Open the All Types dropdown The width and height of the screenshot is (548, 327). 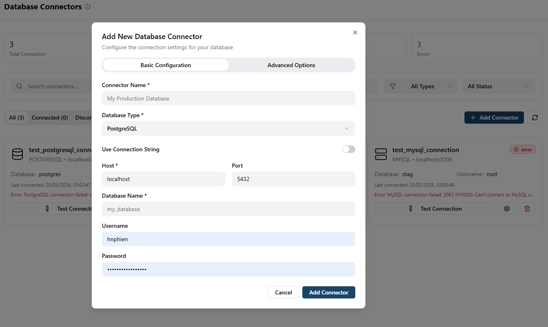(x=420, y=86)
